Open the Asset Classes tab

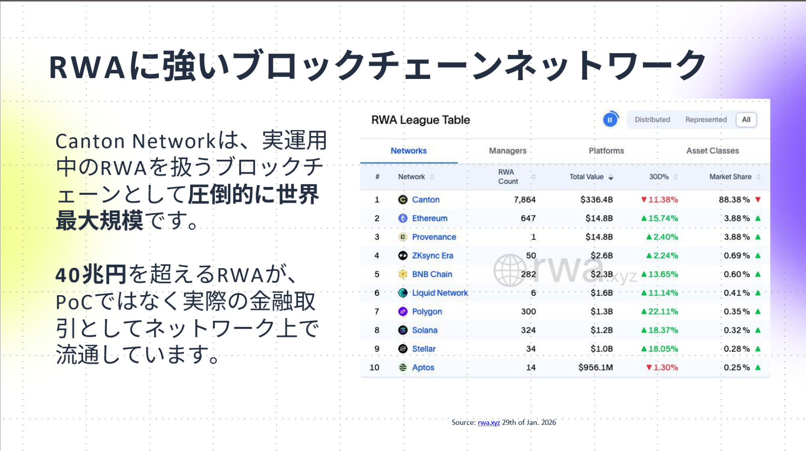(x=712, y=151)
